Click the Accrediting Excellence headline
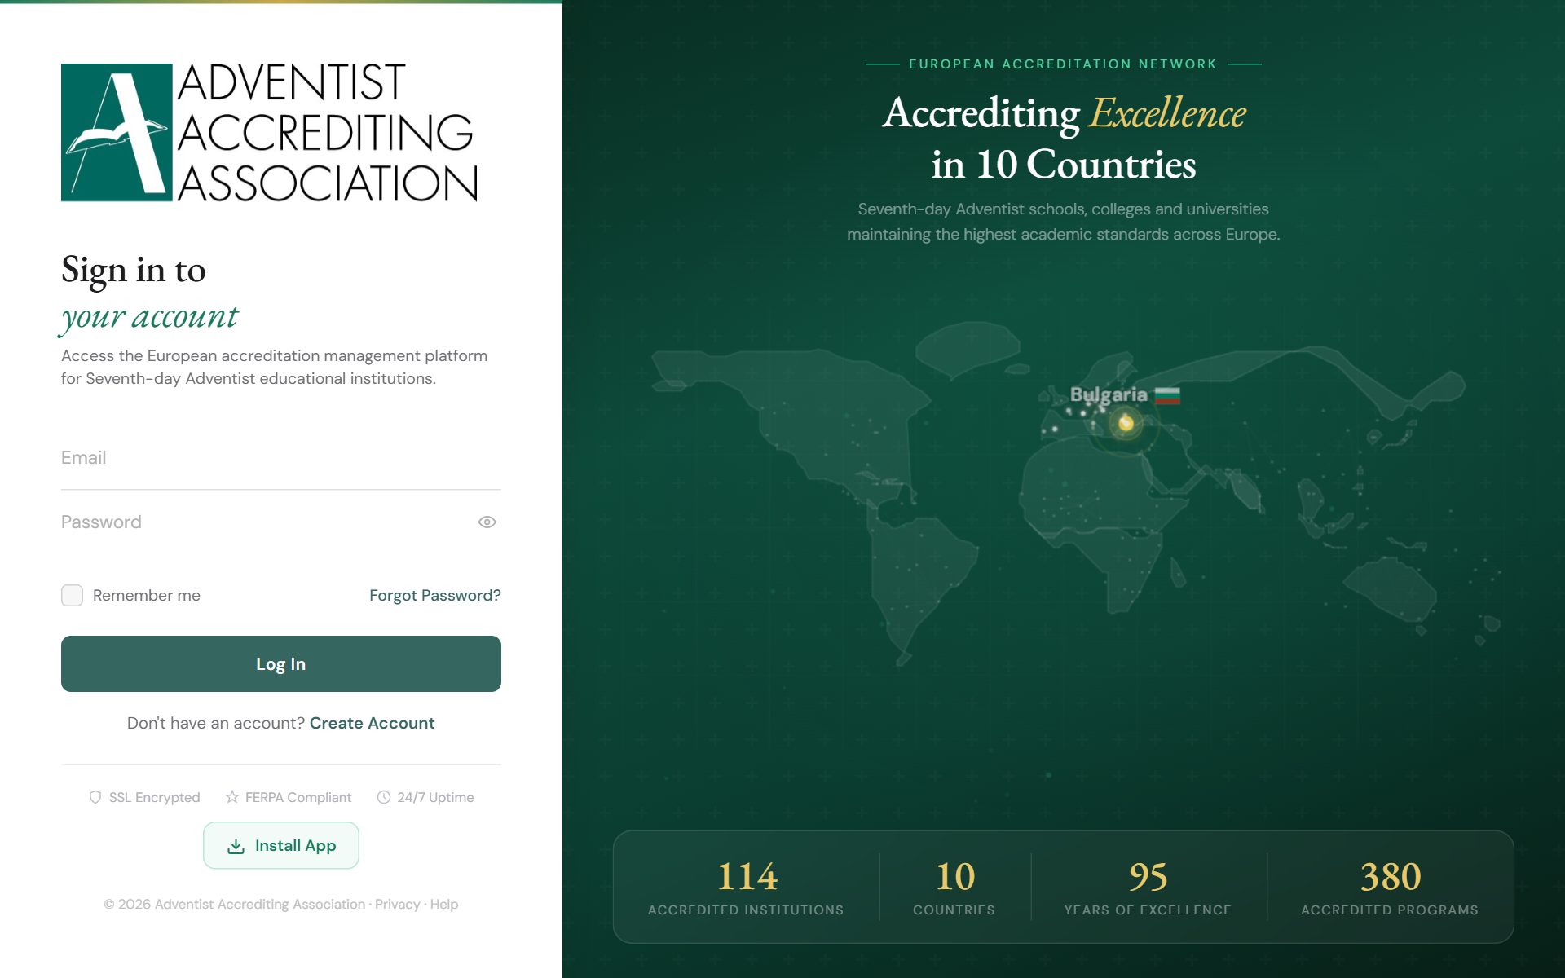The image size is (1565, 978). (x=1064, y=139)
